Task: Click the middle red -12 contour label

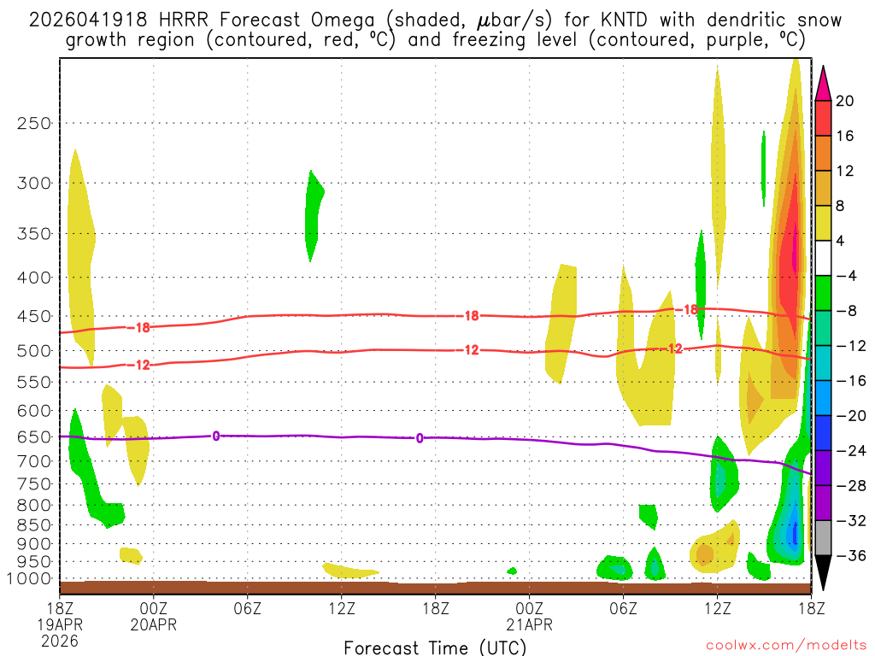Action: click(467, 349)
